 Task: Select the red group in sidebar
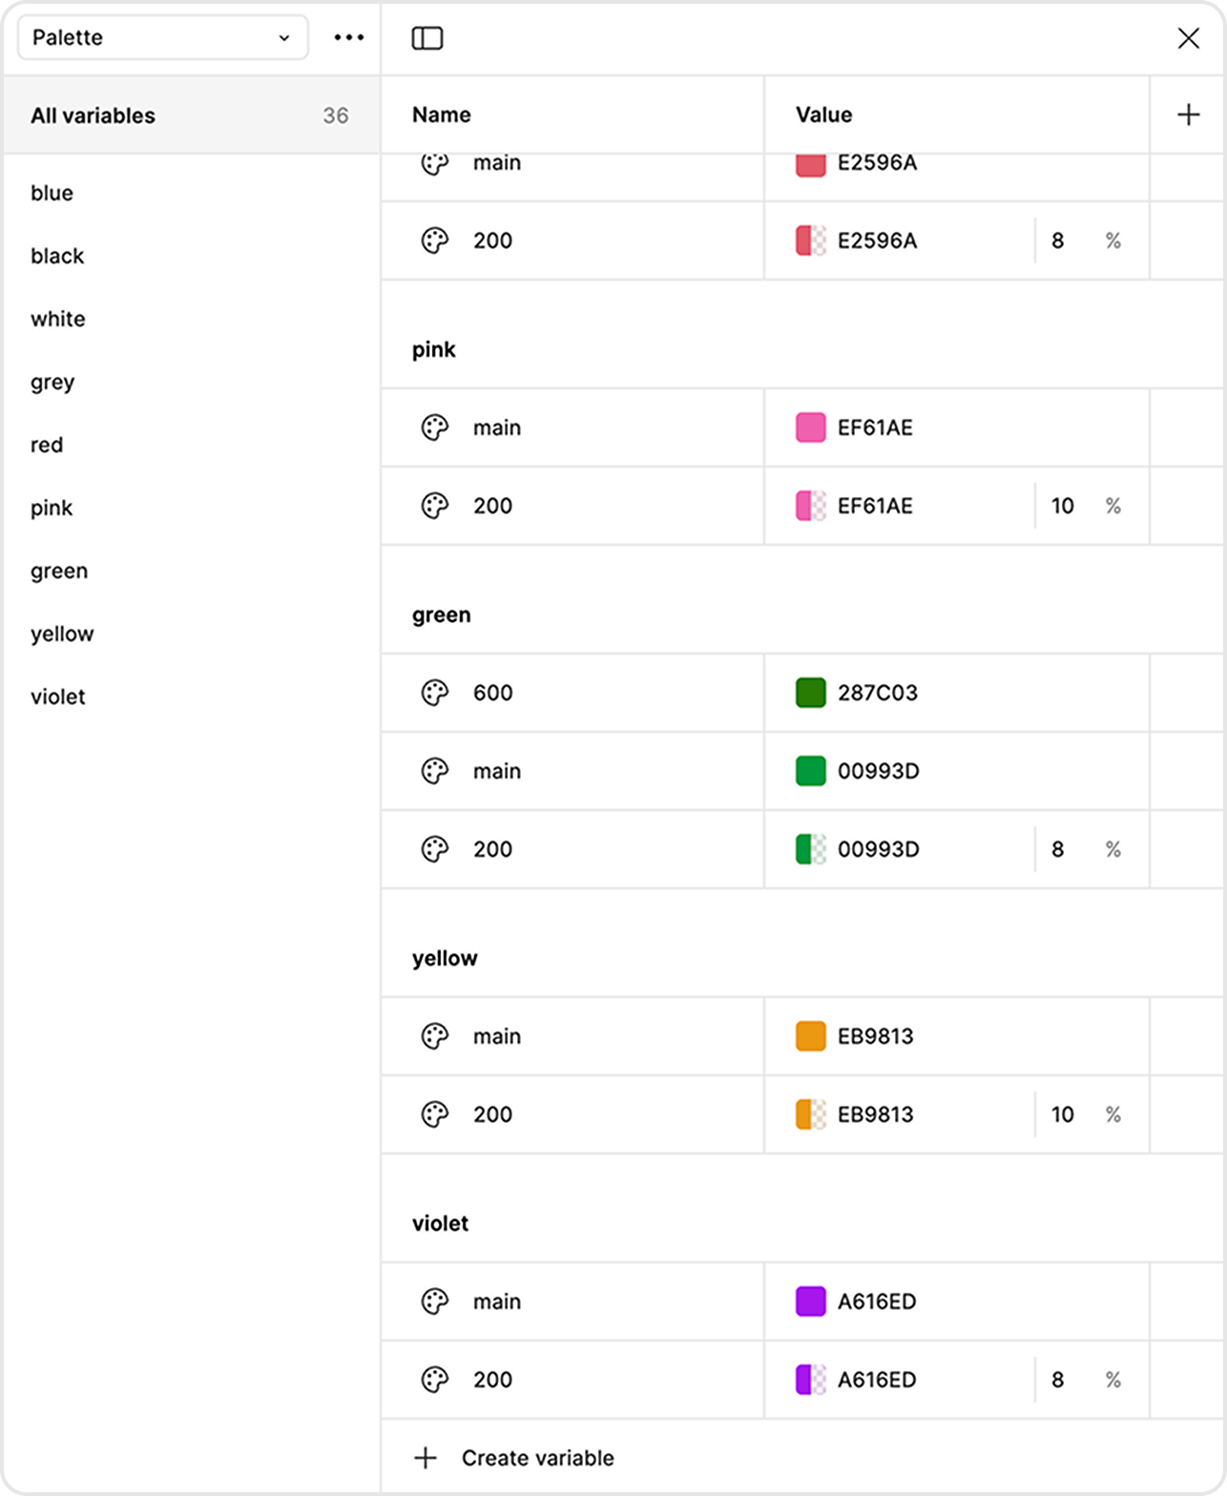pyautogui.click(x=47, y=445)
